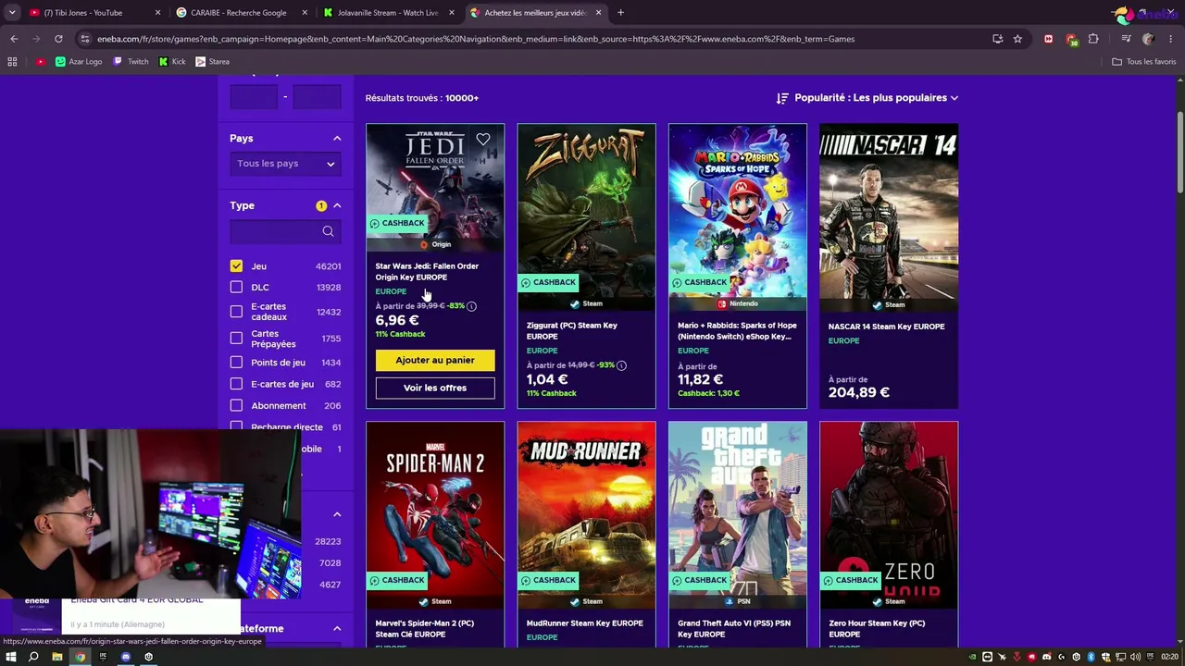This screenshot has height=666, width=1185.
Task: Open the Twitch bookmark
Action: point(131,62)
